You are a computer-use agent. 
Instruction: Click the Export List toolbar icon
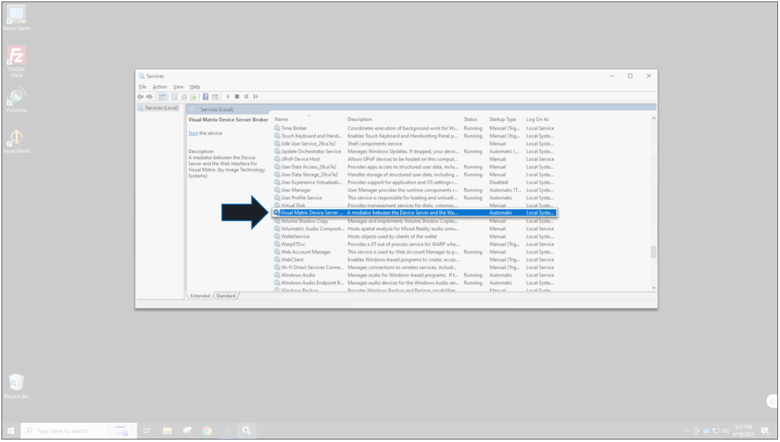pos(193,97)
